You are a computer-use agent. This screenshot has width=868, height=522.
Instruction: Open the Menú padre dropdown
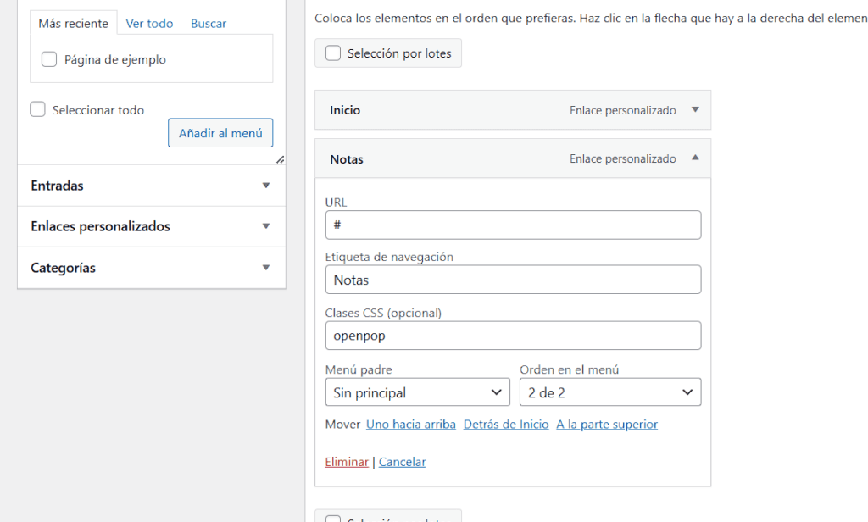(x=417, y=392)
